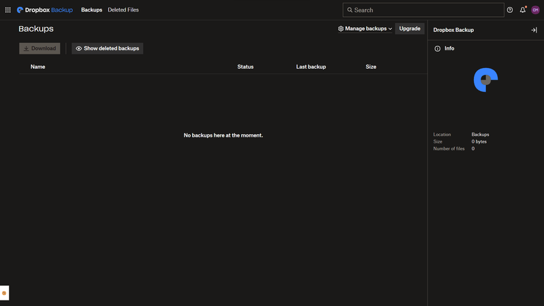Click the Download button
Image resolution: width=544 pixels, height=306 pixels.
point(39,48)
